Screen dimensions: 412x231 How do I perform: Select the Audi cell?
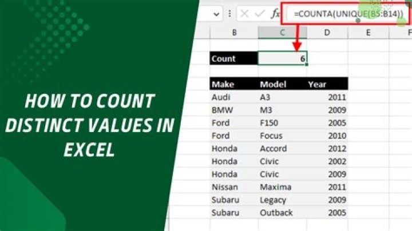point(234,97)
